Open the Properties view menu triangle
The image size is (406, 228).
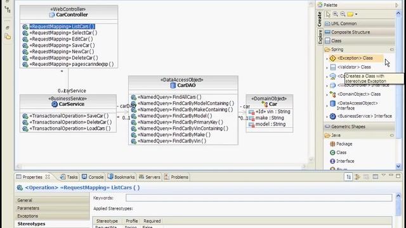point(383,175)
